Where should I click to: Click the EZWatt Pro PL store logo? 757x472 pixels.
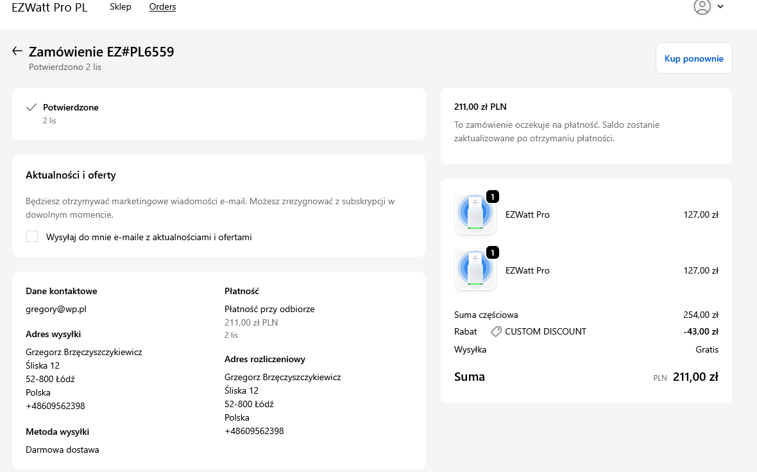click(x=50, y=8)
